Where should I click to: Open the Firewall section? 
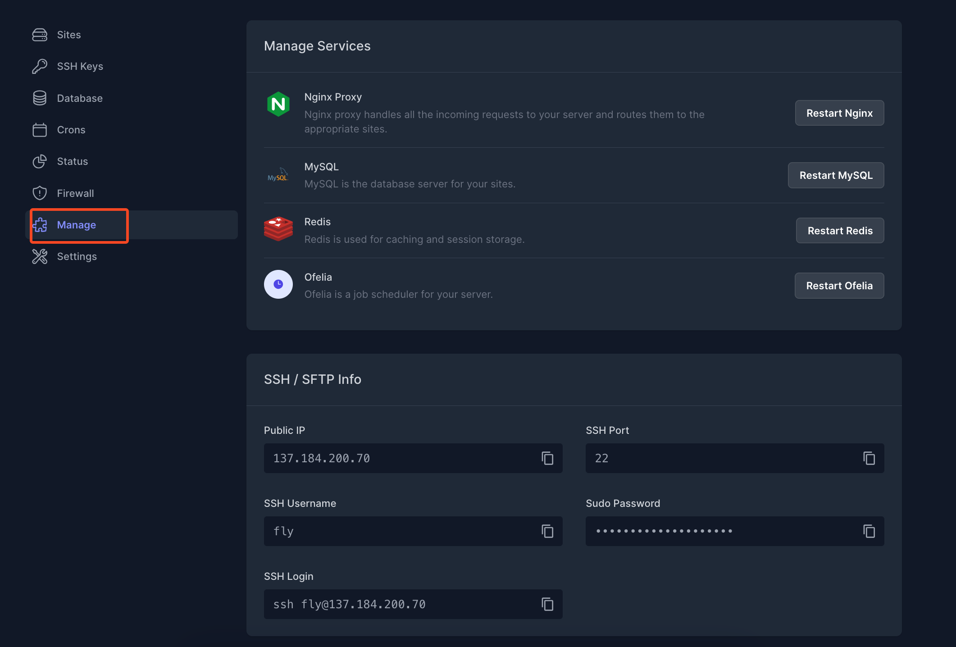pos(132,193)
